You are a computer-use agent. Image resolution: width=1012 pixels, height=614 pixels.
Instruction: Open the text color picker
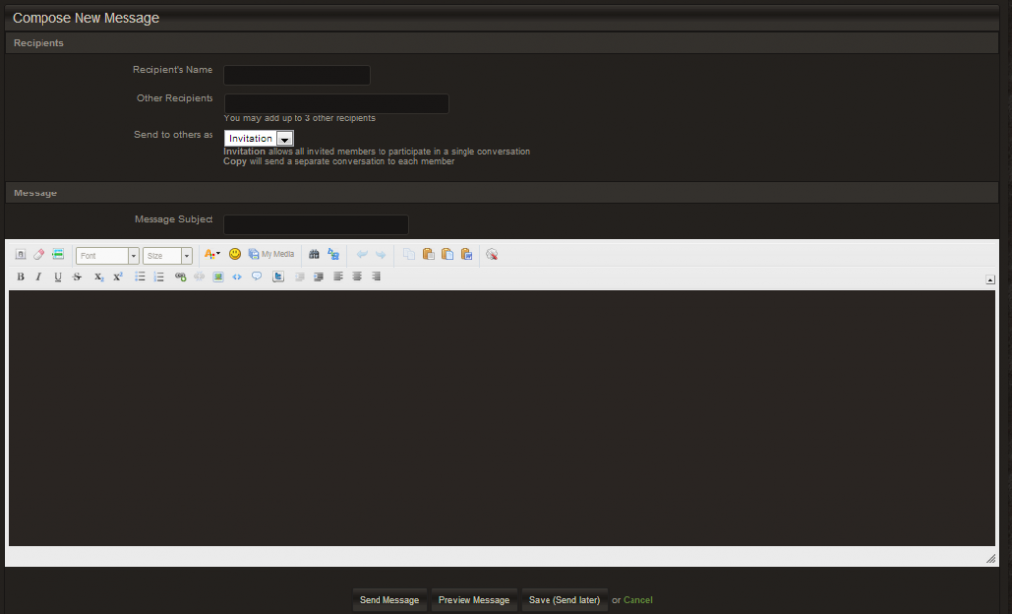tap(211, 254)
